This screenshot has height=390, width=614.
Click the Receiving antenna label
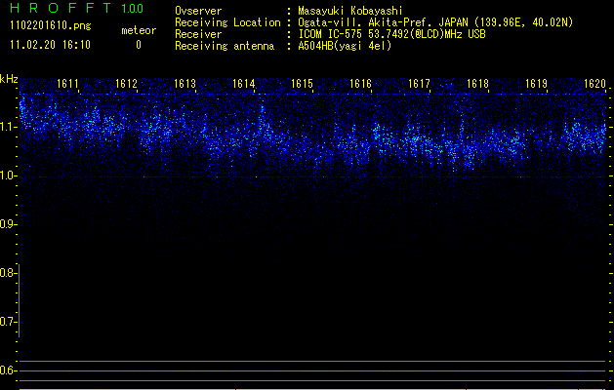click(x=225, y=46)
